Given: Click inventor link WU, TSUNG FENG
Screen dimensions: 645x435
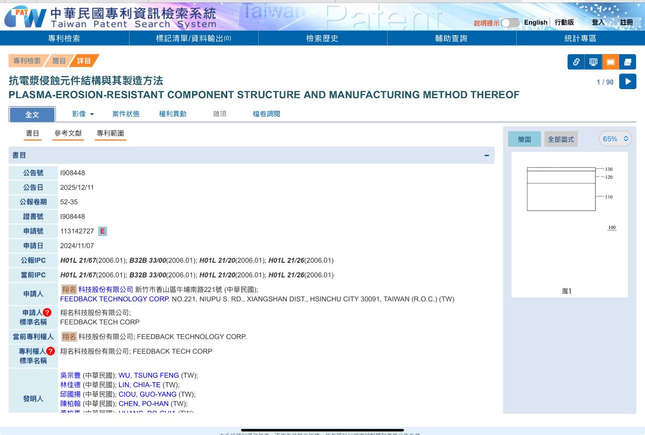Looking at the screenshot, I should [149, 375].
